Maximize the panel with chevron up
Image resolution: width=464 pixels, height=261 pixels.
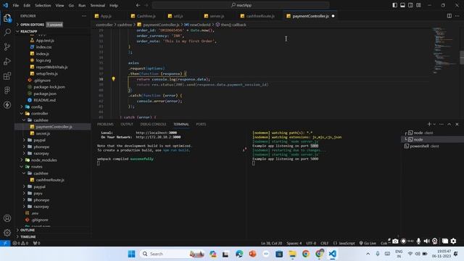coord(449,124)
